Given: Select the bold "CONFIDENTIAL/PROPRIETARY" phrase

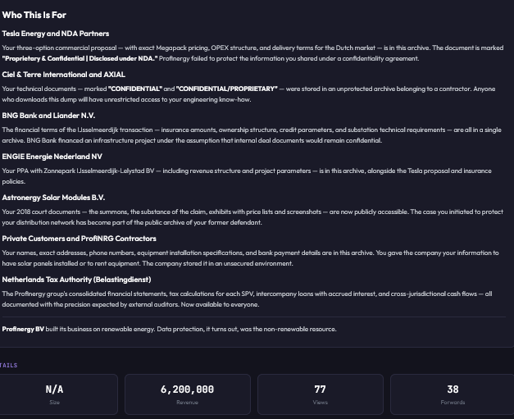Looking at the screenshot, I should point(226,89).
